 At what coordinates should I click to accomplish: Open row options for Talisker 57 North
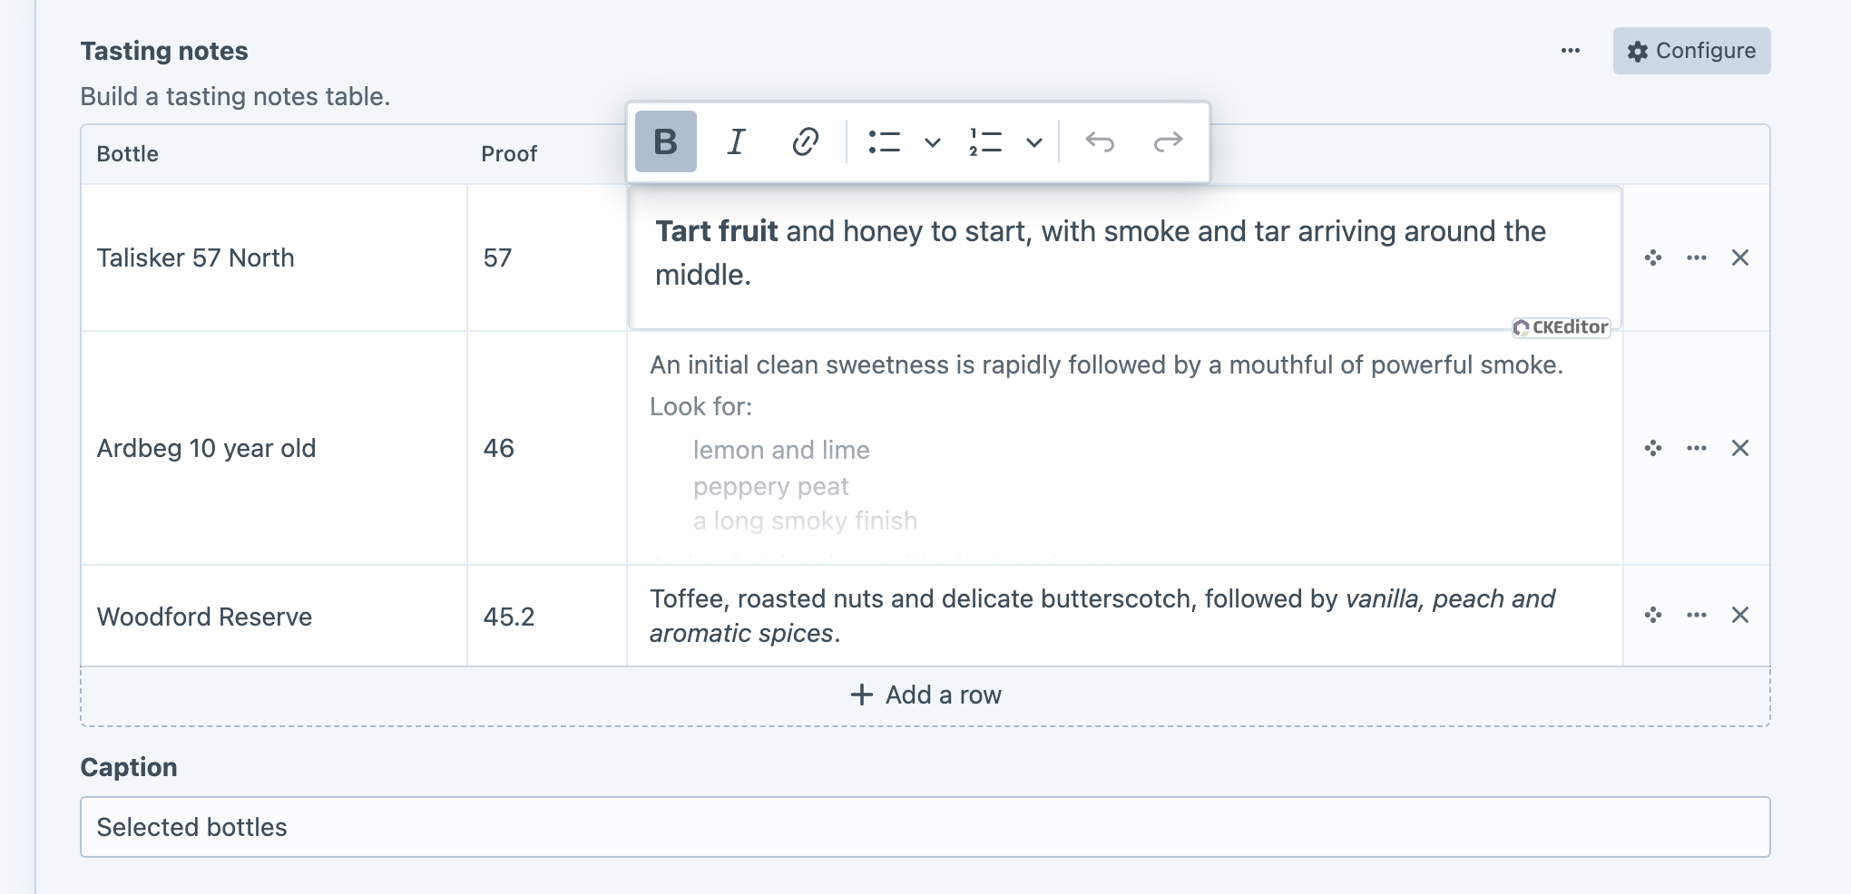(x=1697, y=258)
